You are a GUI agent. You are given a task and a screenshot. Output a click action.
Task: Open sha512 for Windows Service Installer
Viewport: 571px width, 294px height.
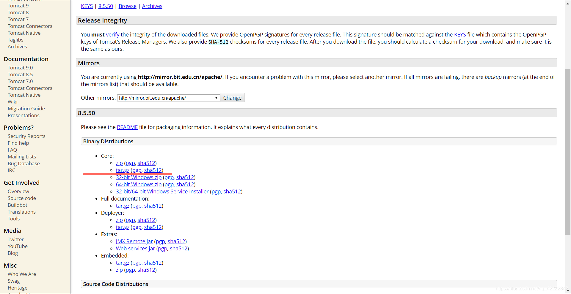click(232, 192)
